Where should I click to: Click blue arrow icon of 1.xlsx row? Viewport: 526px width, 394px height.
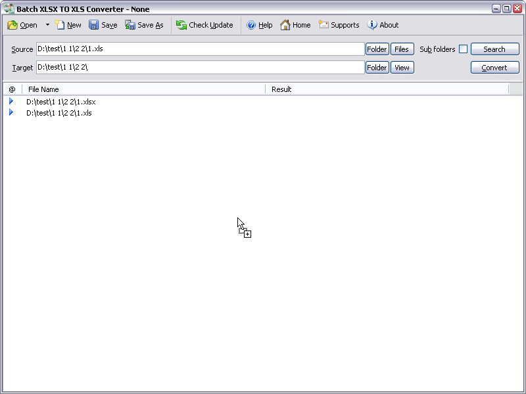pos(11,101)
